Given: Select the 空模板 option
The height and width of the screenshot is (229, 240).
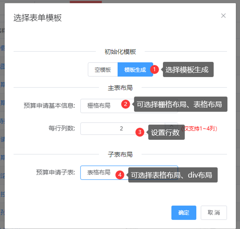Looking at the screenshot, I should [x=103, y=70].
